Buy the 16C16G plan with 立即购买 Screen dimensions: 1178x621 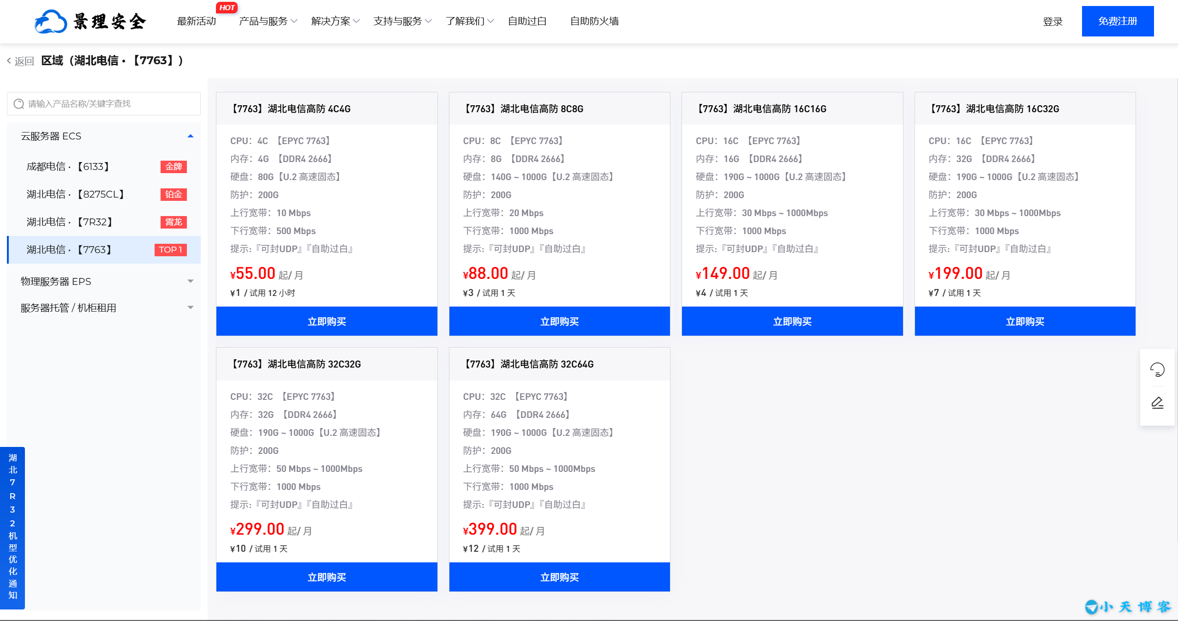(x=792, y=321)
